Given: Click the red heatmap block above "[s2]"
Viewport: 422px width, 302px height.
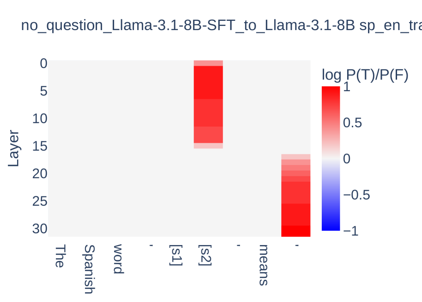Looking at the screenshot, I should tap(208, 102).
